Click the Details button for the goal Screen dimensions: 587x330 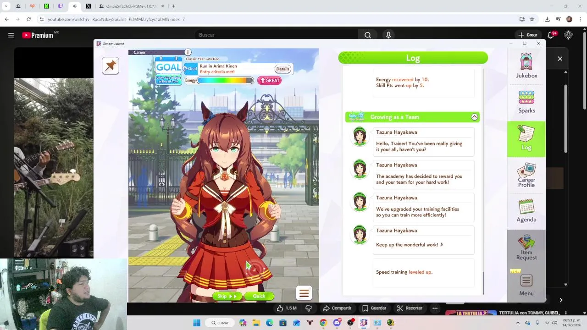[x=282, y=69]
